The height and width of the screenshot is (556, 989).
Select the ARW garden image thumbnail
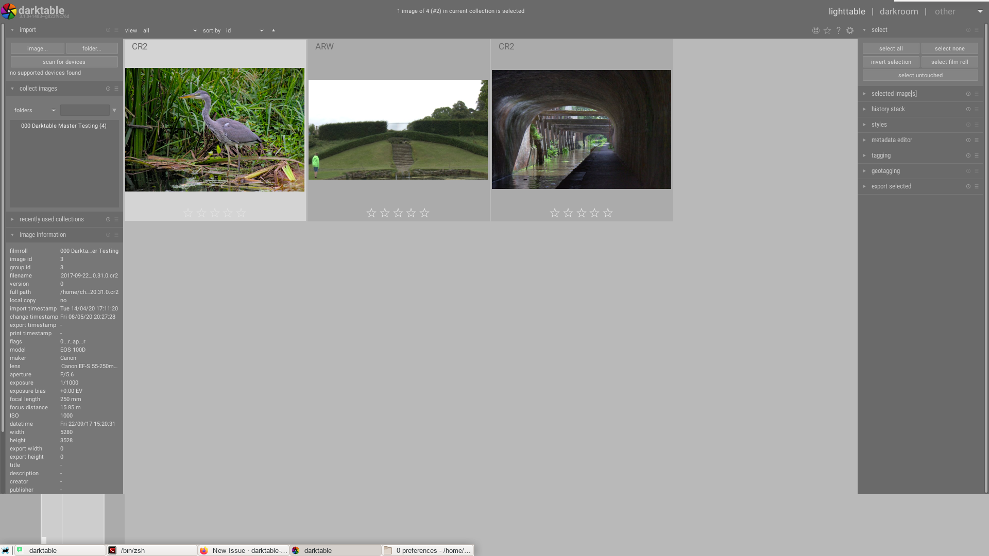click(398, 129)
